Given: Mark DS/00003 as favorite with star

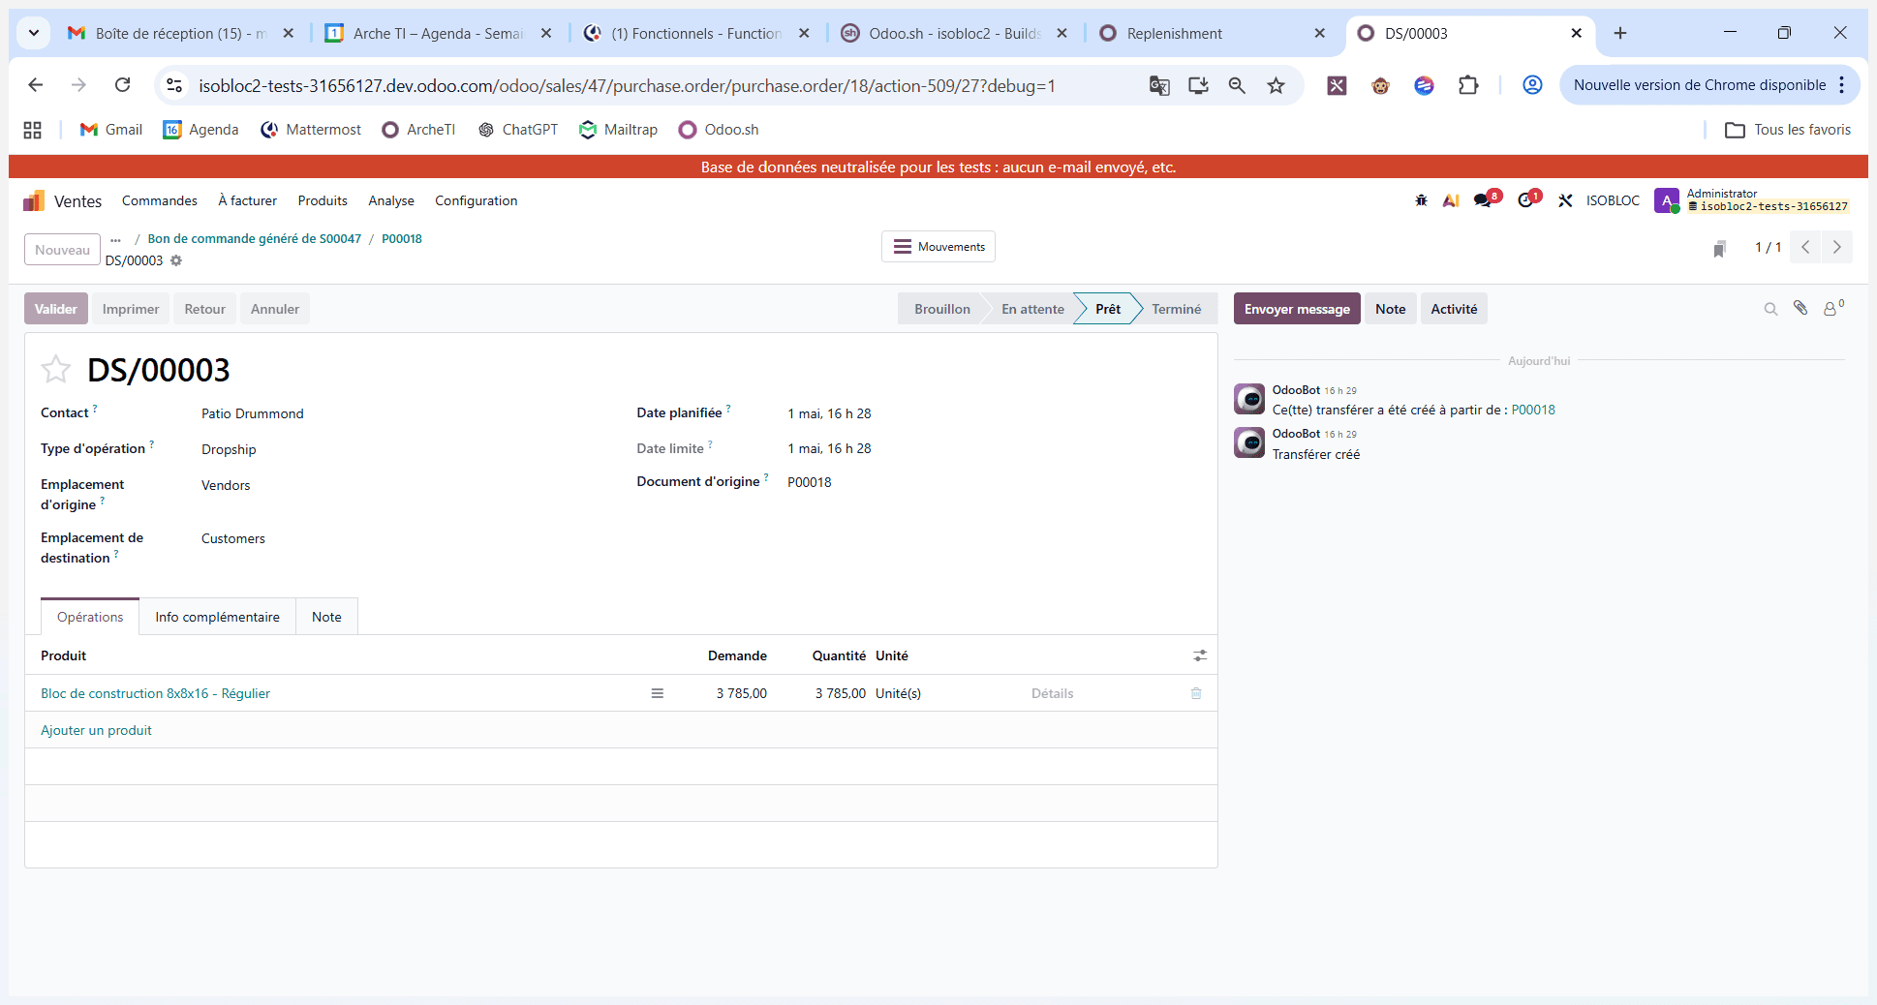Looking at the screenshot, I should pyautogui.click(x=56, y=370).
